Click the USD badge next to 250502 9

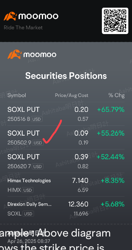coord(38,143)
